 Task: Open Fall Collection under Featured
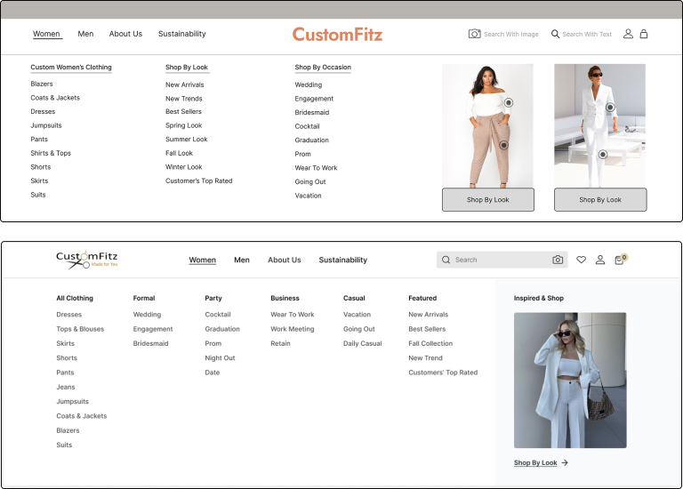[x=430, y=343]
